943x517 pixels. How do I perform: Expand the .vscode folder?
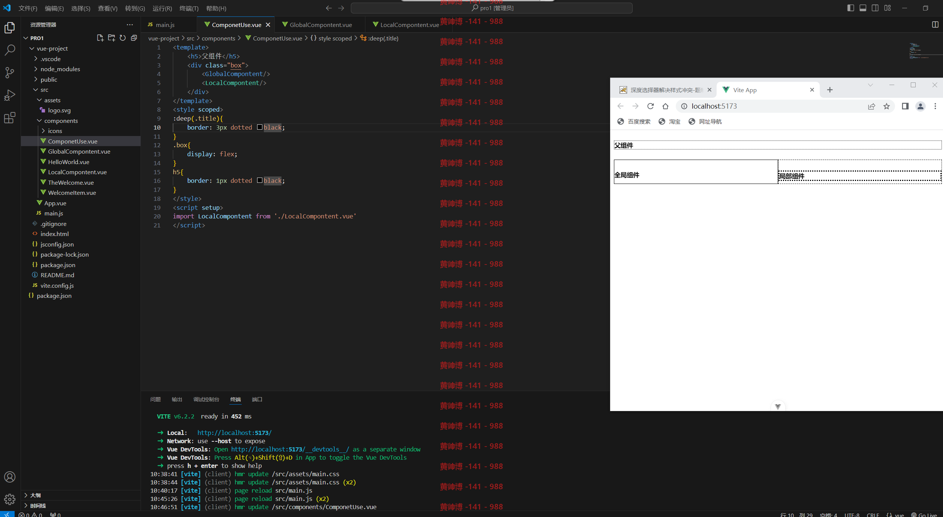36,58
